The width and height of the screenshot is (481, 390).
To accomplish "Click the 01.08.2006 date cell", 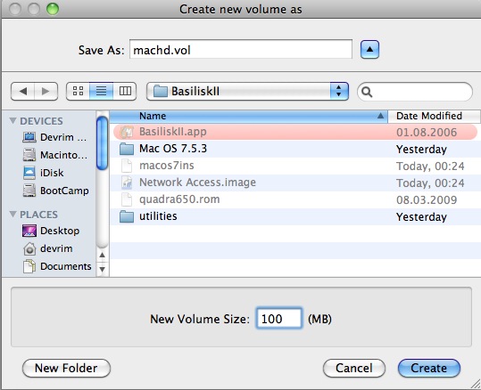I will coord(427,133).
